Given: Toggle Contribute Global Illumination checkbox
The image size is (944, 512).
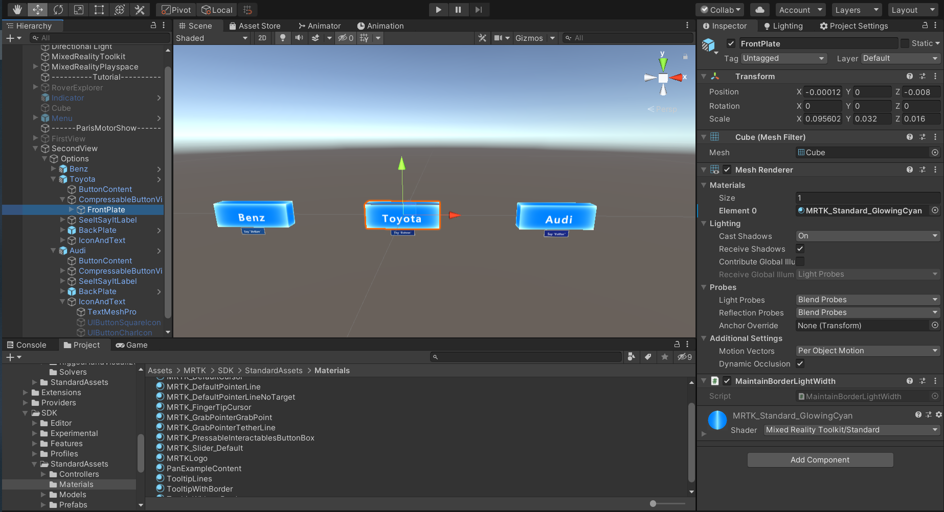Looking at the screenshot, I should [800, 261].
